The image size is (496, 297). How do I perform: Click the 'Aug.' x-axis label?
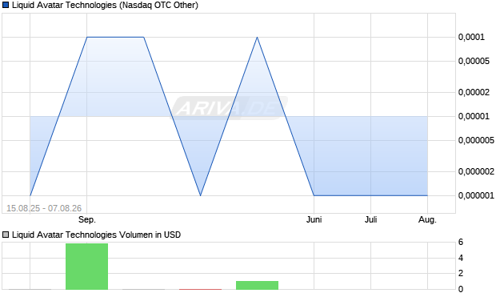pyautogui.click(x=427, y=219)
